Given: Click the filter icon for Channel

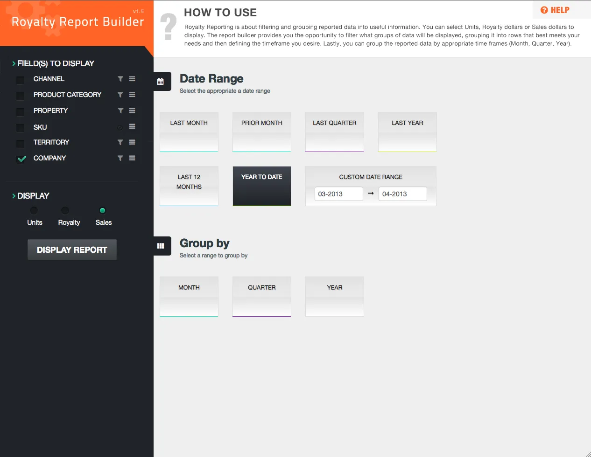Looking at the screenshot, I should (120, 79).
